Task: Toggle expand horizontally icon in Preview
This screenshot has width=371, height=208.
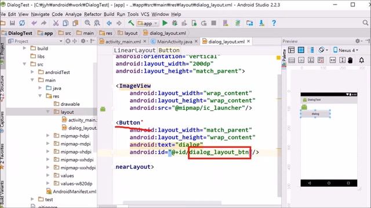Action: point(333,60)
